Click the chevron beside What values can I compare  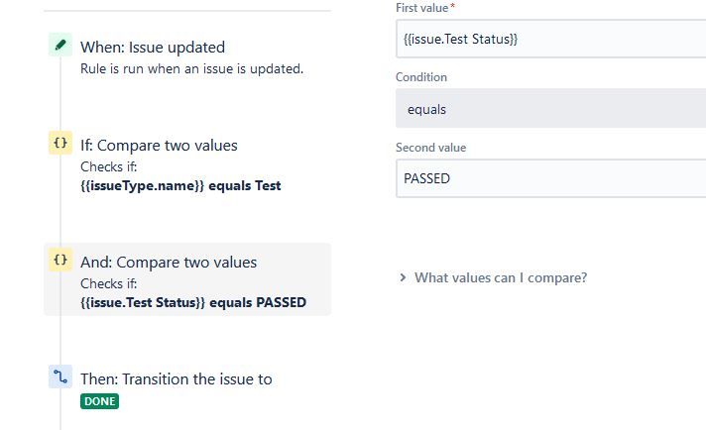coord(403,277)
